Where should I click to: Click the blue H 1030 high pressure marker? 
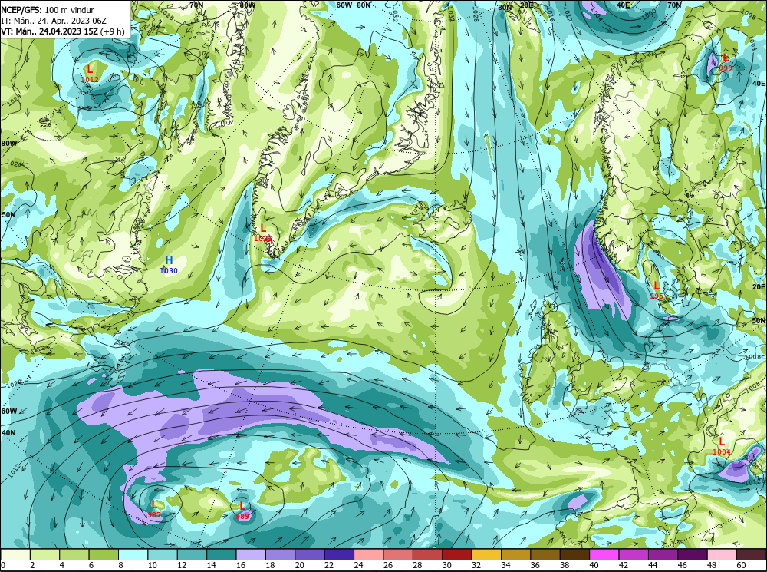[169, 264]
